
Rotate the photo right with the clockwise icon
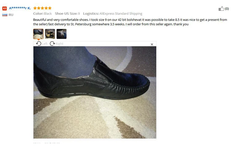pyautogui.click(x=52, y=44)
